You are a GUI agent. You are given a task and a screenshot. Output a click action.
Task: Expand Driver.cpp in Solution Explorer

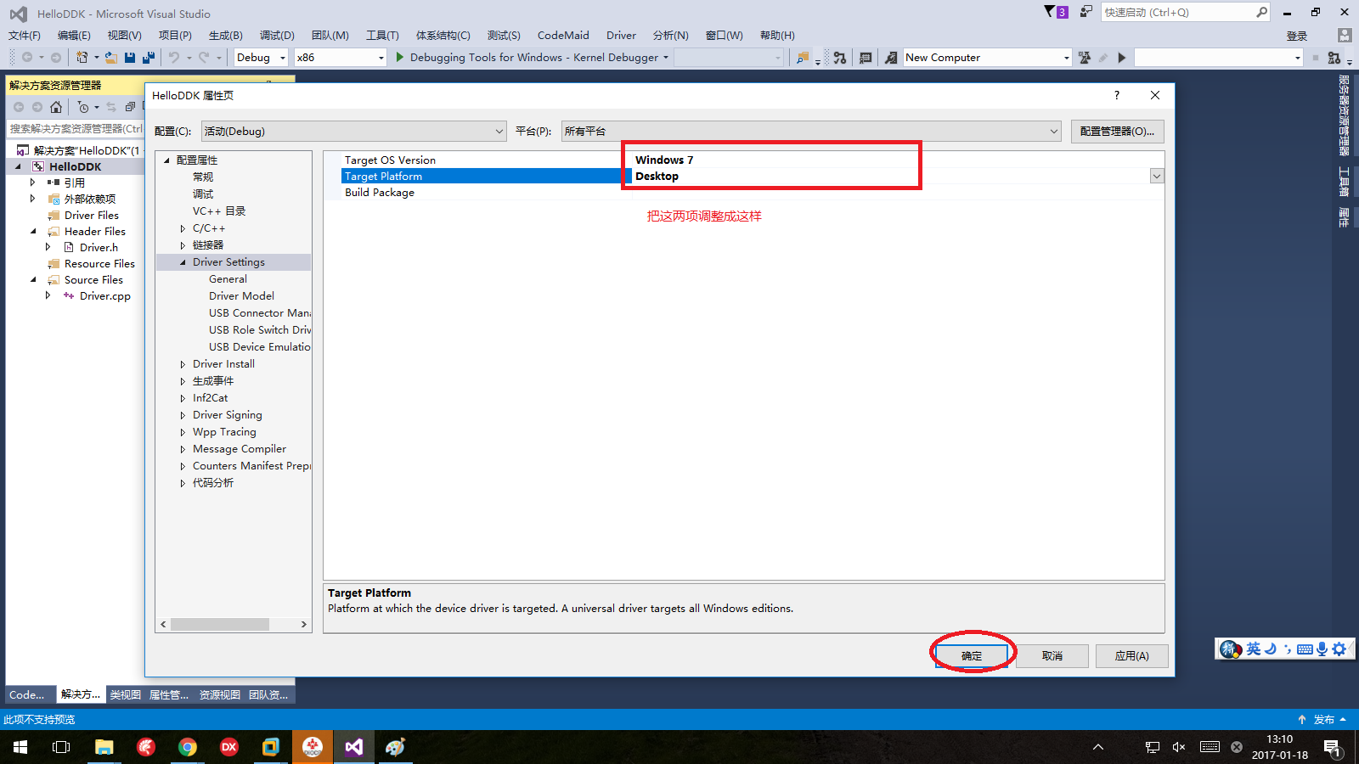(x=48, y=295)
